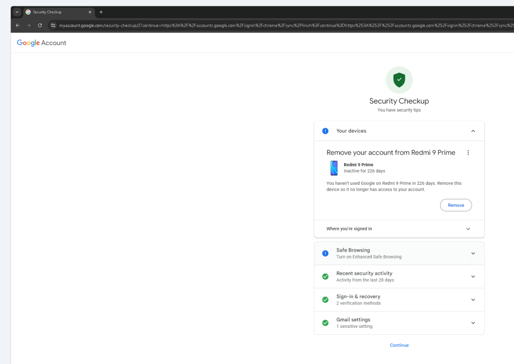Click the Continue link
Image resolution: width=514 pixels, height=364 pixels.
(x=399, y=345)
